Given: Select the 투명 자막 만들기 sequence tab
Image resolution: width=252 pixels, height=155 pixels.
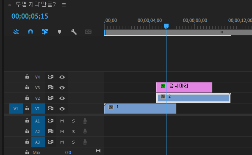Looking at the screenshot, I should click(x=37, y=5).
